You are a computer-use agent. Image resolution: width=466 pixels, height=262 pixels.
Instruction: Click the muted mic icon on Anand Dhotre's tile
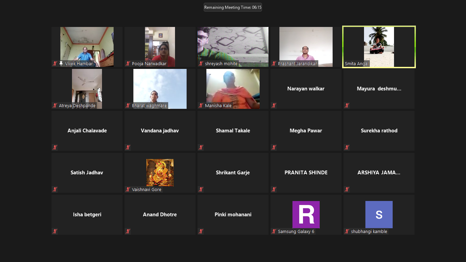128,232
